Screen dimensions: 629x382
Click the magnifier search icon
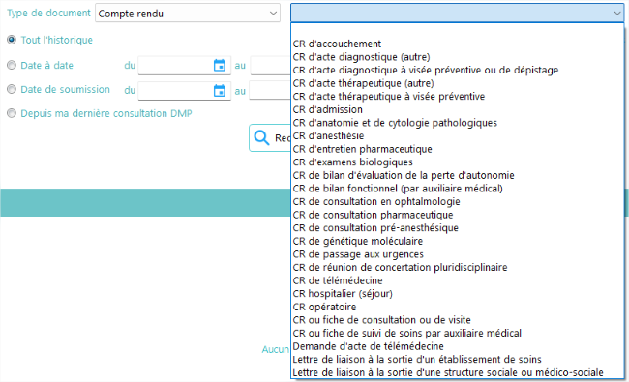[261, 138]
